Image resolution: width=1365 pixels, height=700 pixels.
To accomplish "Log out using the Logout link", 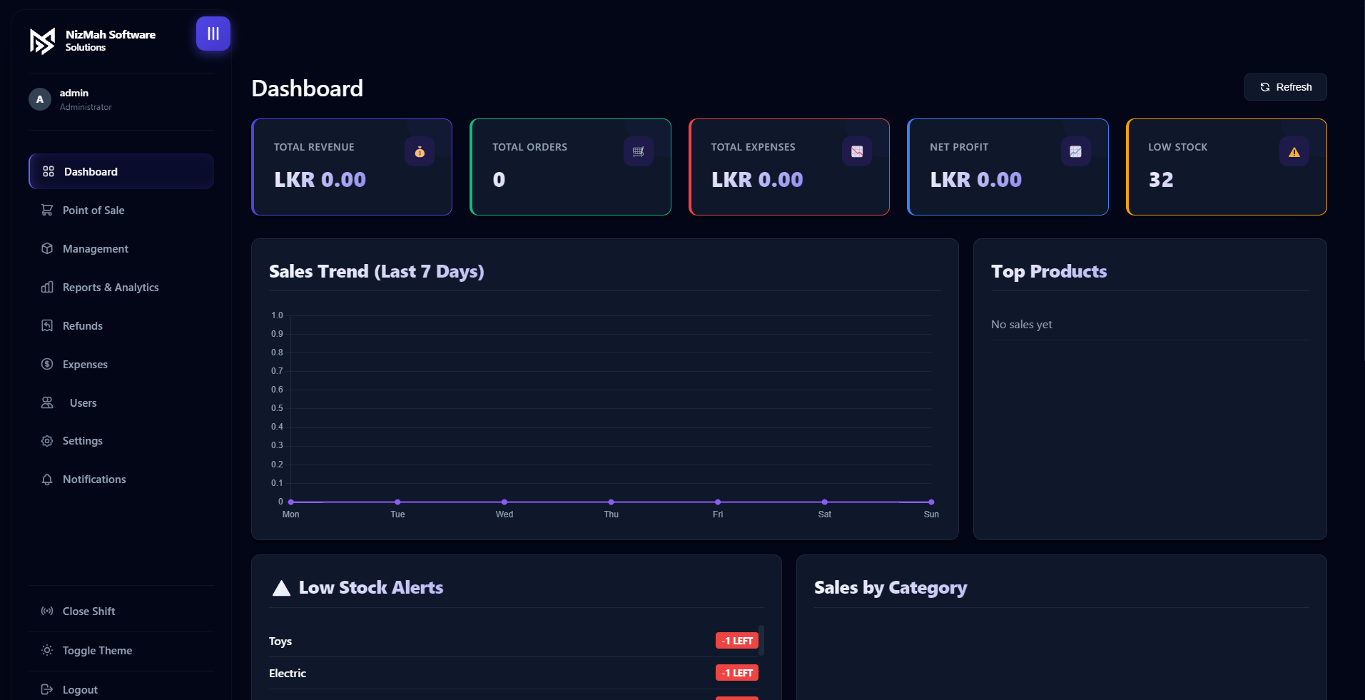I will (80, 690).
